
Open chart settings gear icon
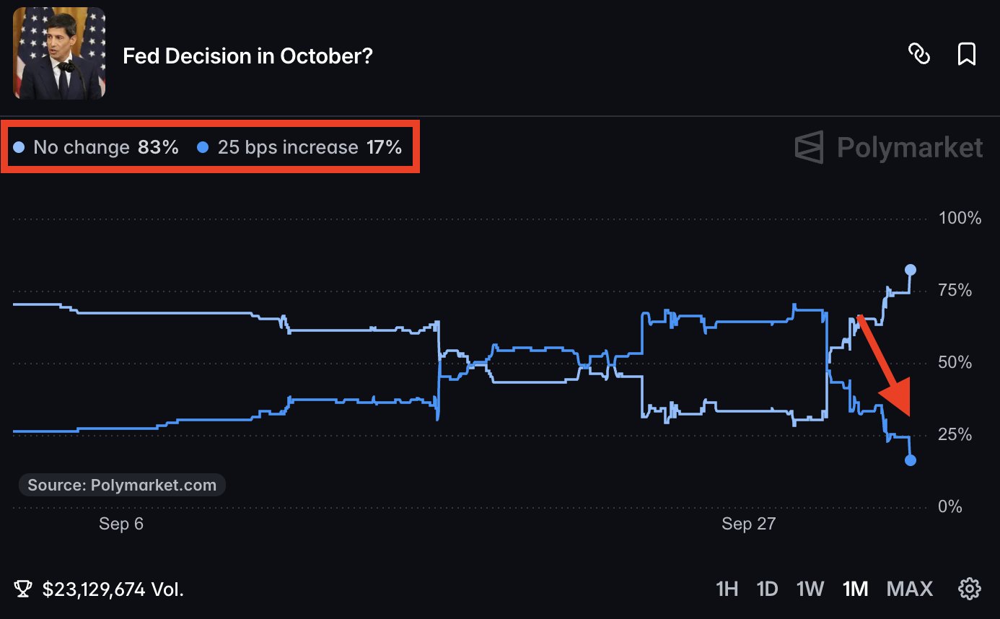click(969, 589)
